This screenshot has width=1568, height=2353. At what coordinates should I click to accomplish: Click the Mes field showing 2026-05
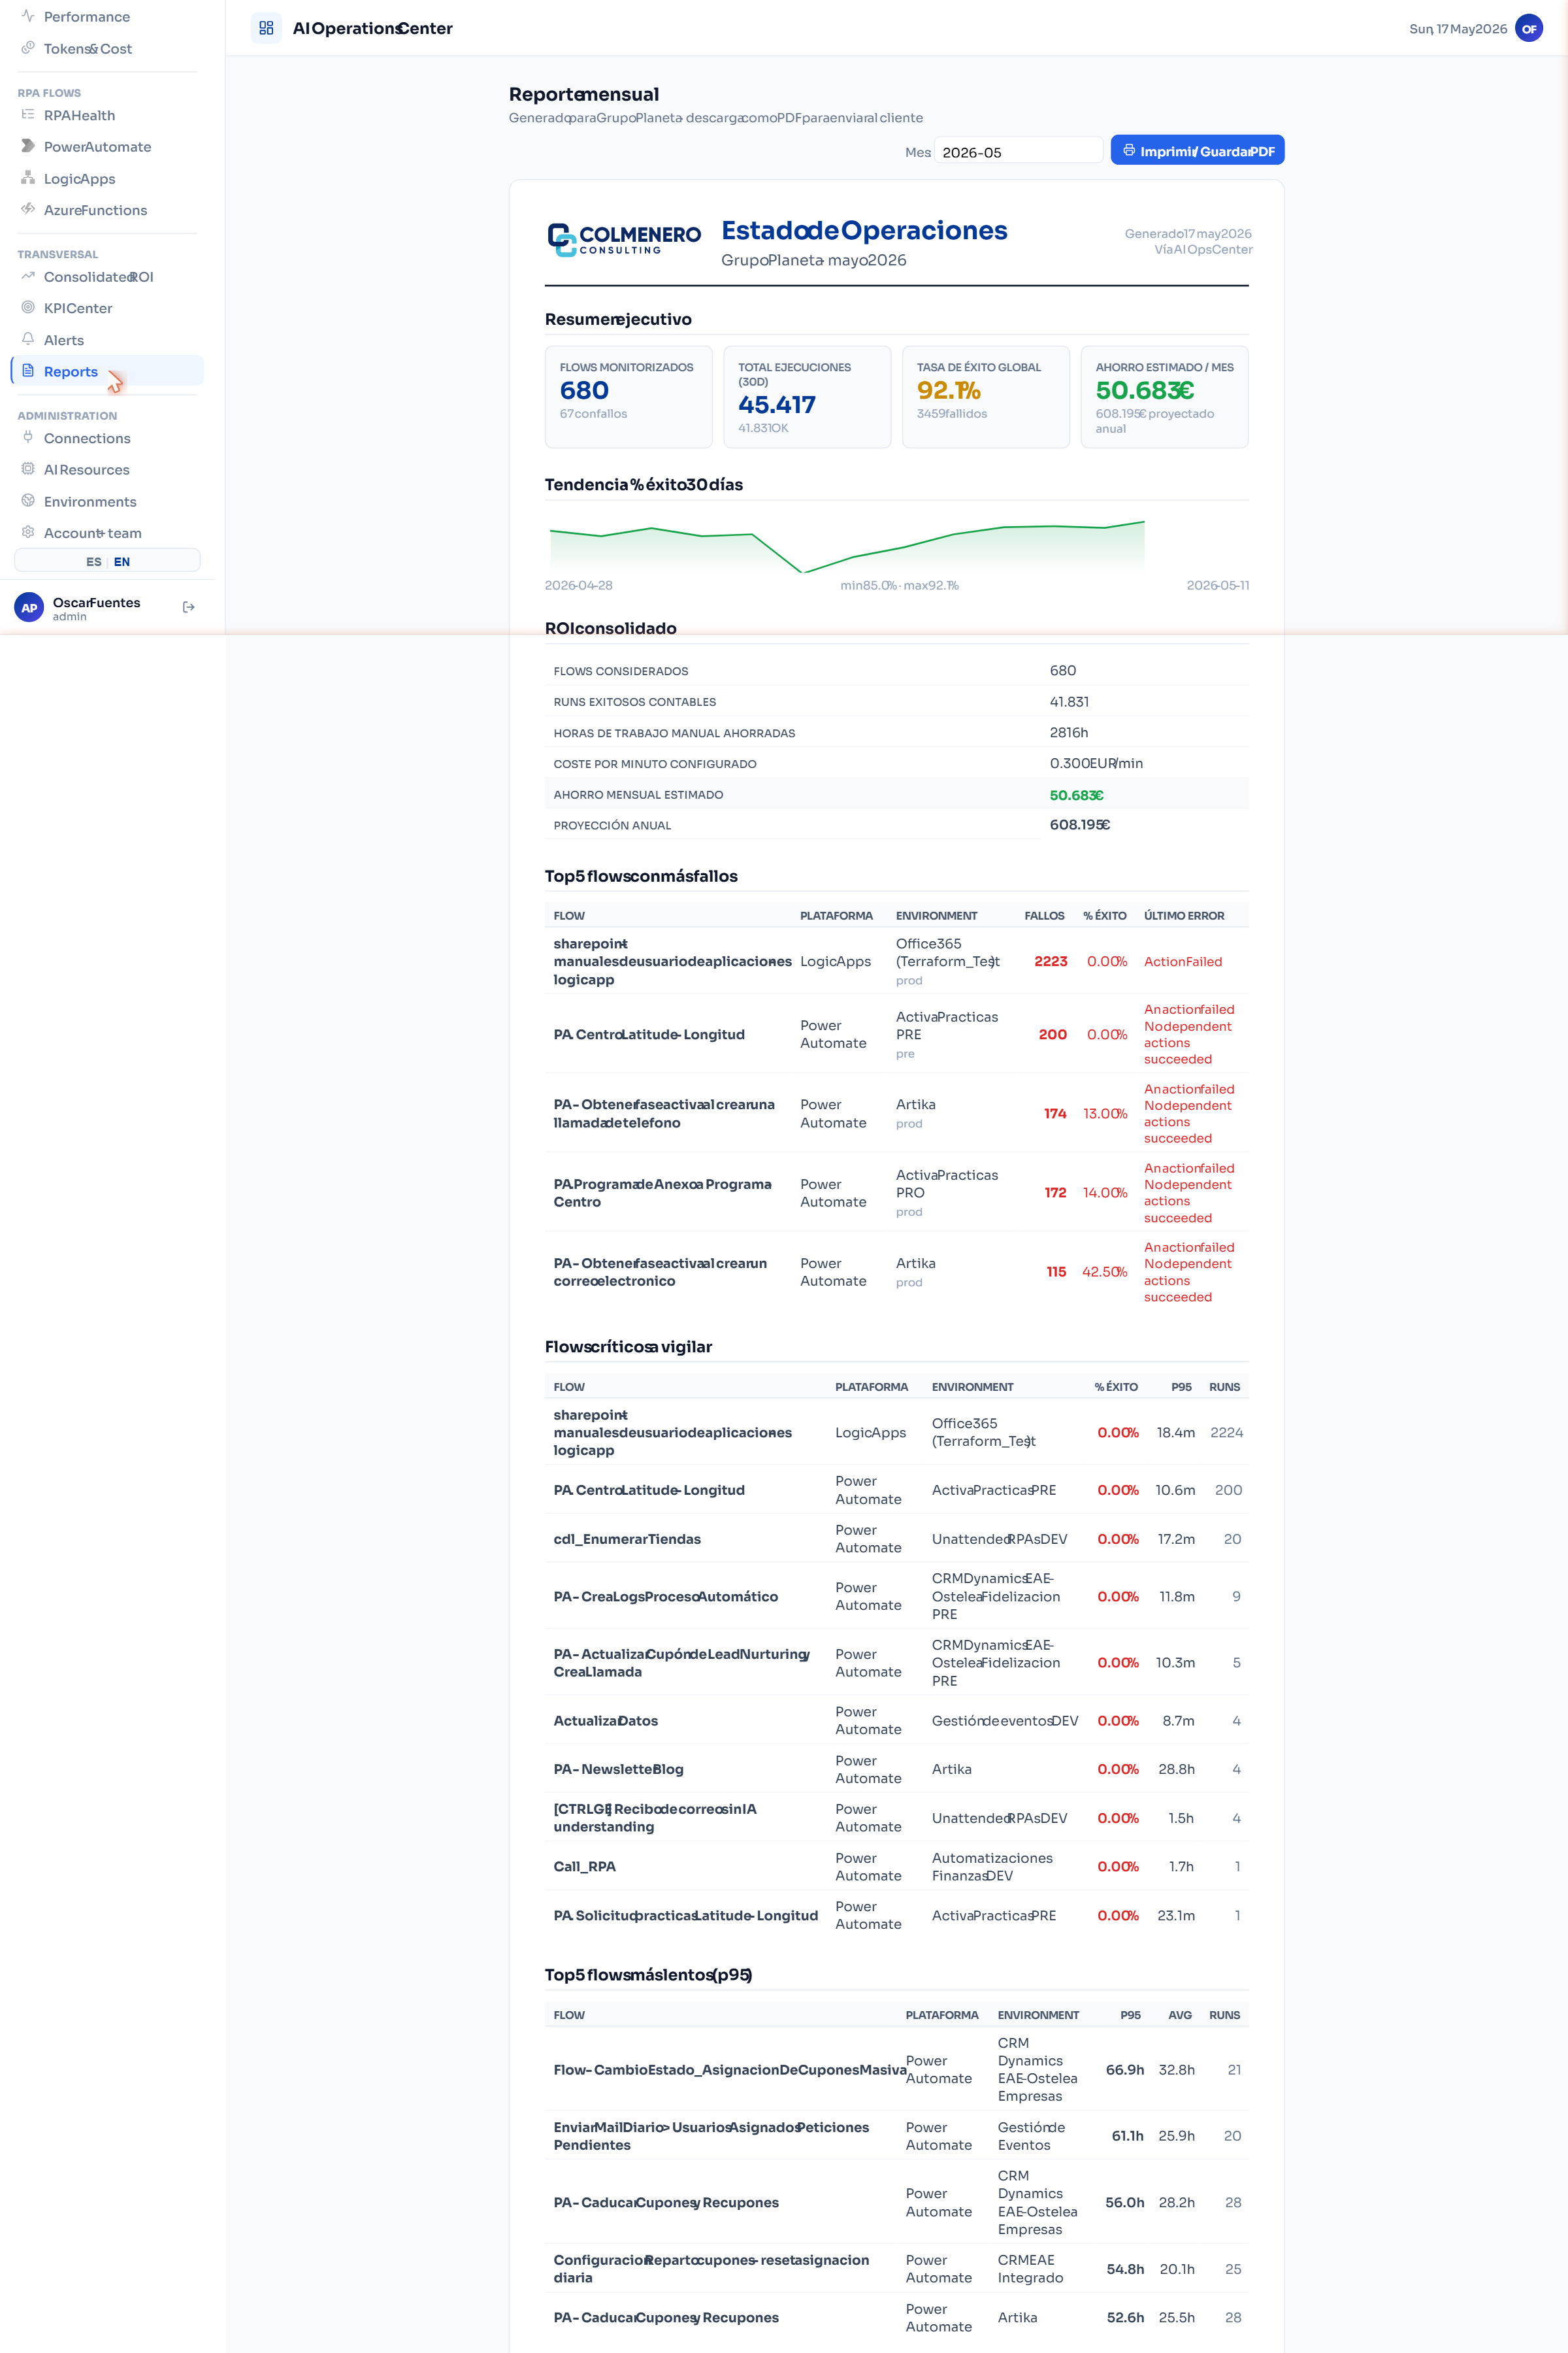pyautogui.click(x=1018, y=151)
